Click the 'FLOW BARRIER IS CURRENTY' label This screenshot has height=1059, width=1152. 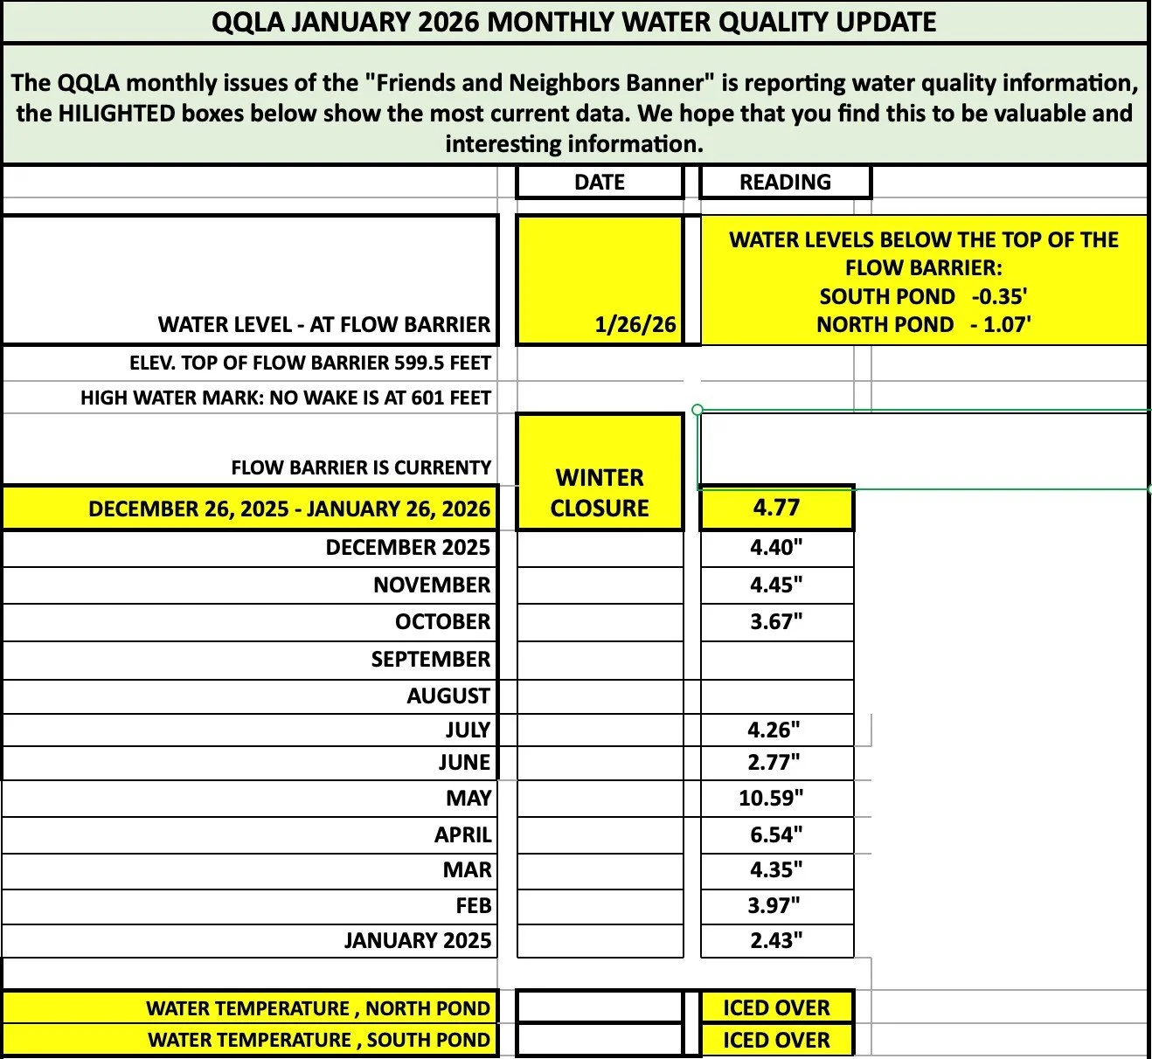pyautogui.click(x=361, y=467)
